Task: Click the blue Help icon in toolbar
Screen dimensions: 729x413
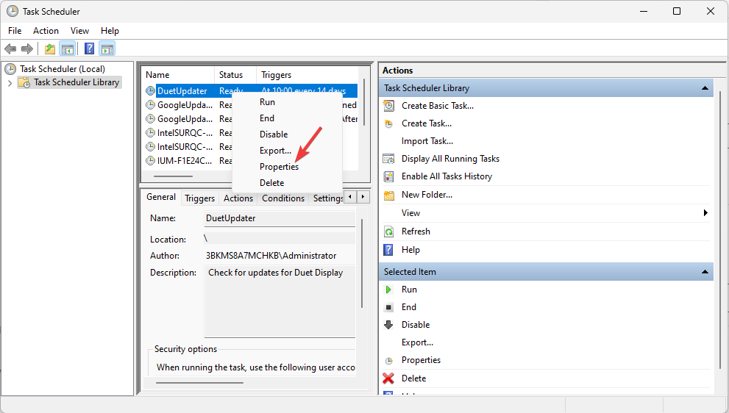Action: pyautogui.click(x=89, y=49)
